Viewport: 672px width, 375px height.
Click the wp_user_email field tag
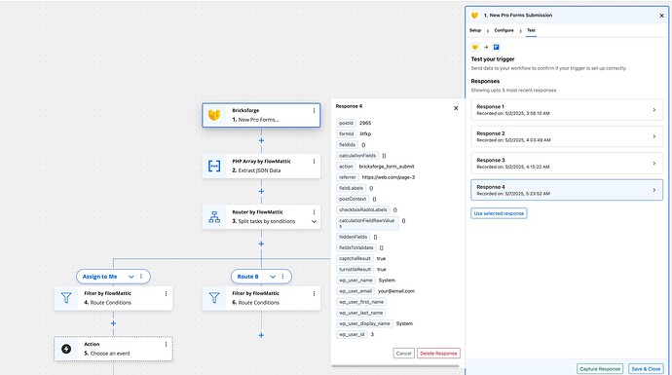coord(355,291)
